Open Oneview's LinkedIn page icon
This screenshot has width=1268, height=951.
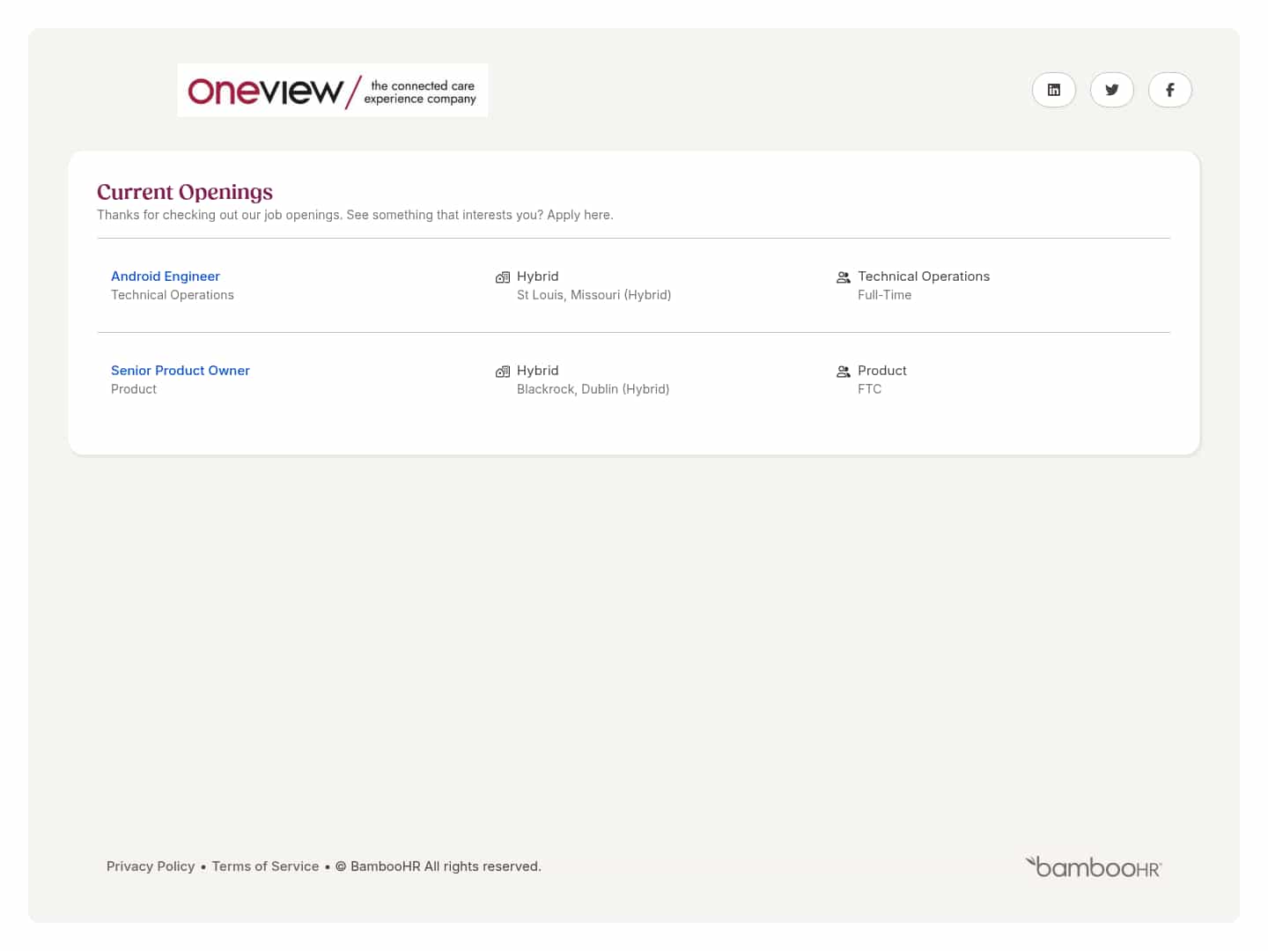(1053, 90)
